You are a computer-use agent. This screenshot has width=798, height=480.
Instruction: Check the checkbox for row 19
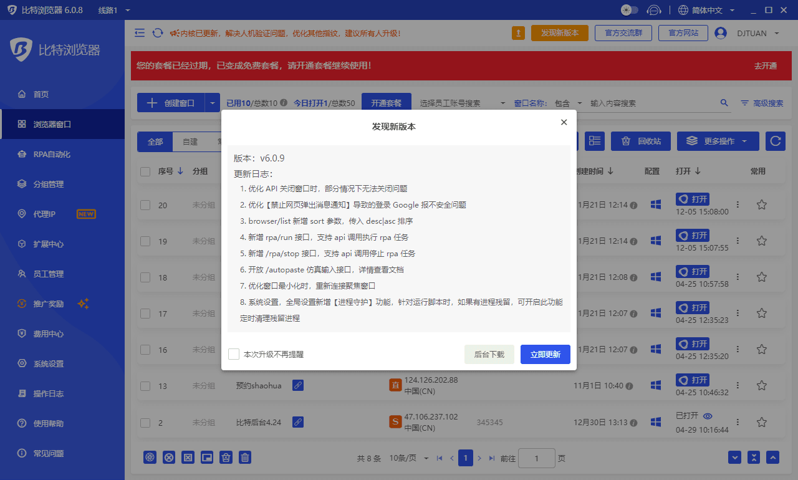click(x=145, y=241)
